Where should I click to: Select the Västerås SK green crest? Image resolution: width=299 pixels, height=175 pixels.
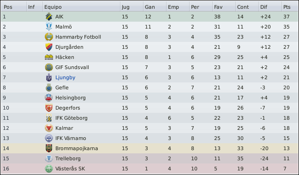49,169
